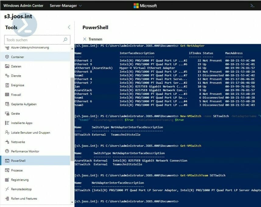This screenshot has height=207, width=261.
Task: Click the Microsoft logo in the header
Action: (136, 6)
